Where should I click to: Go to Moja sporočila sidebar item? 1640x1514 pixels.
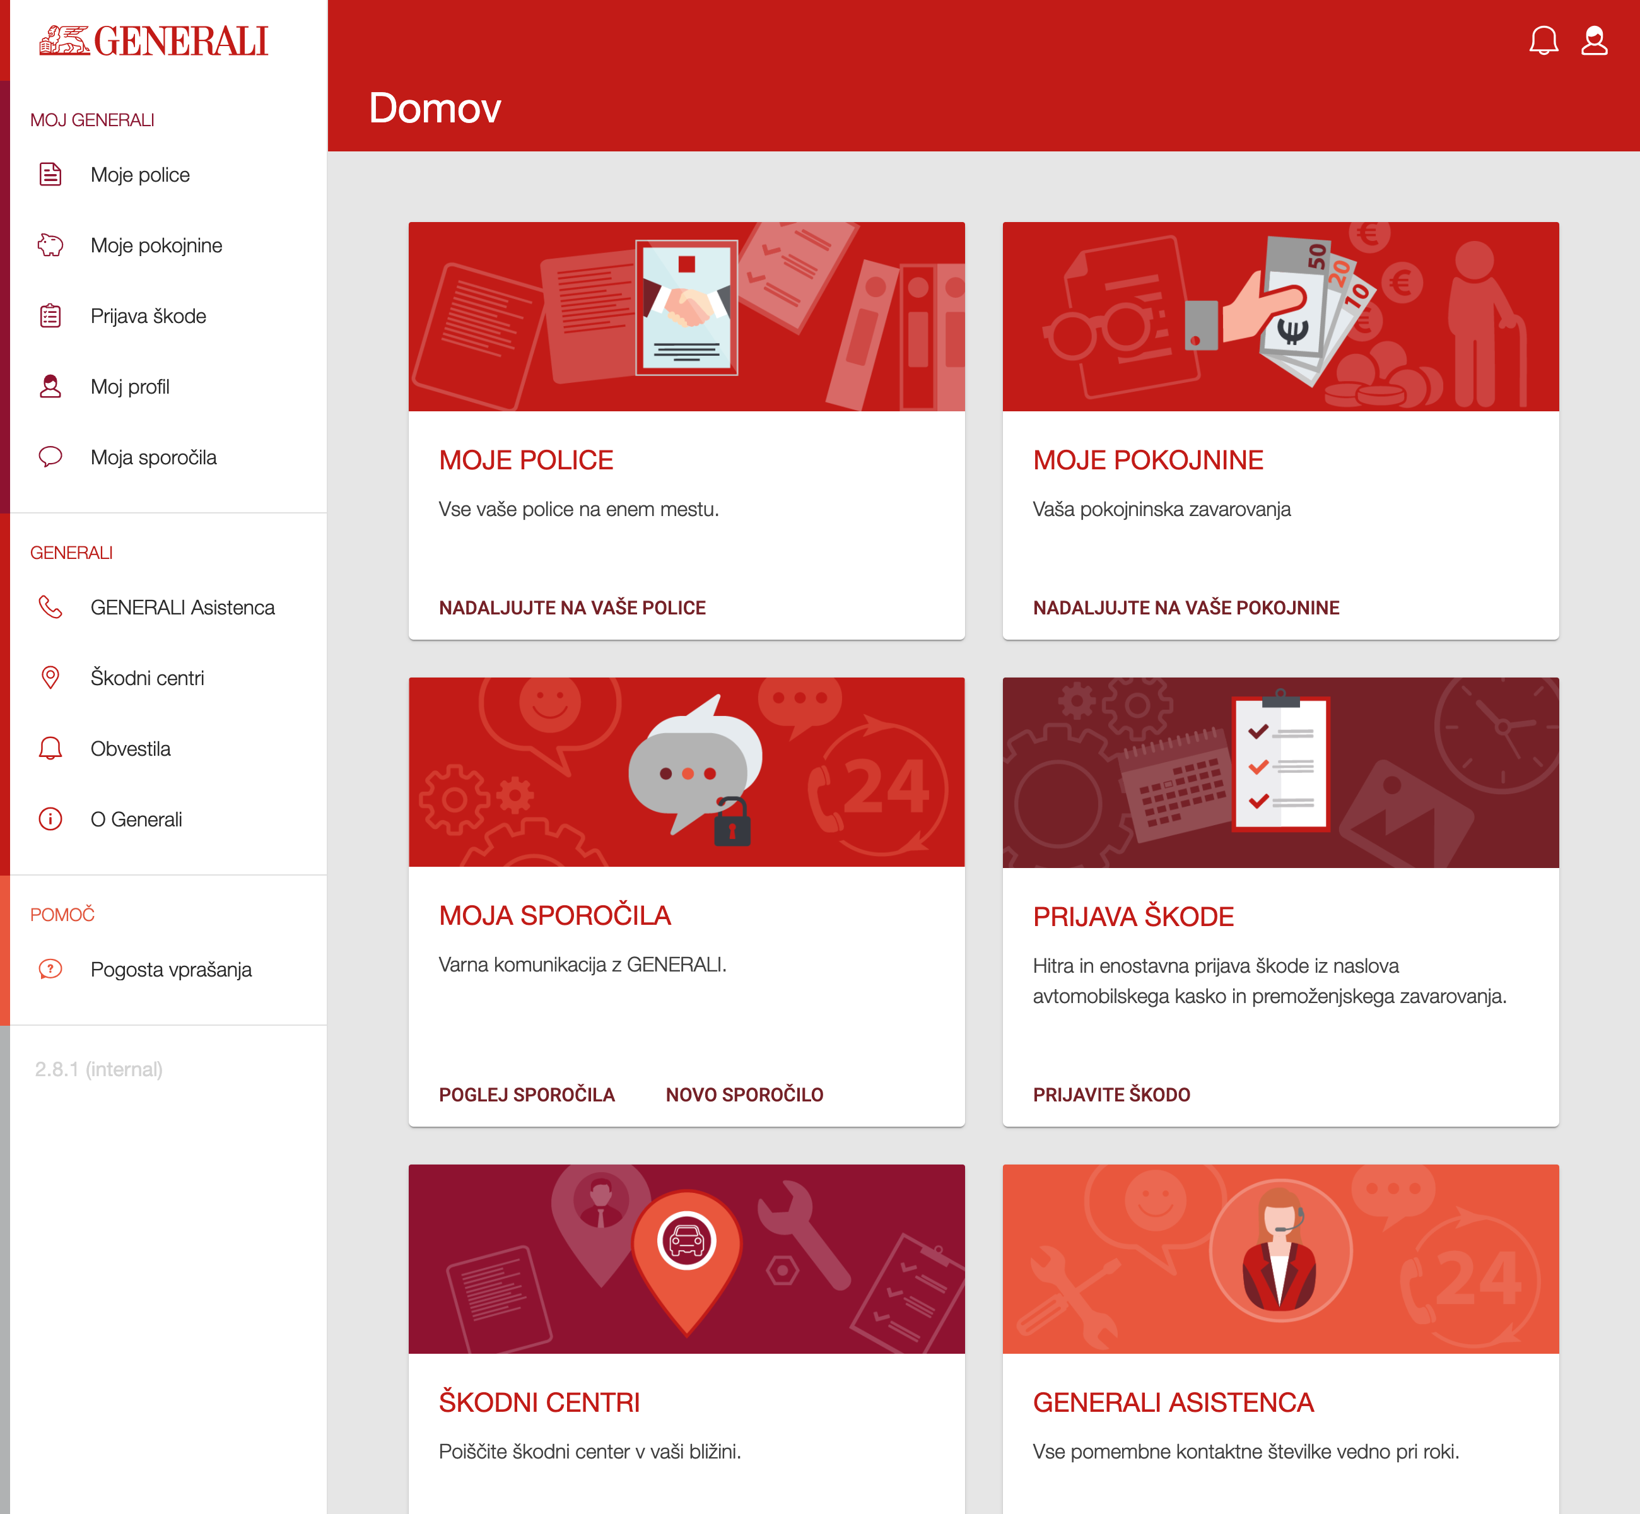coord(153,457)
